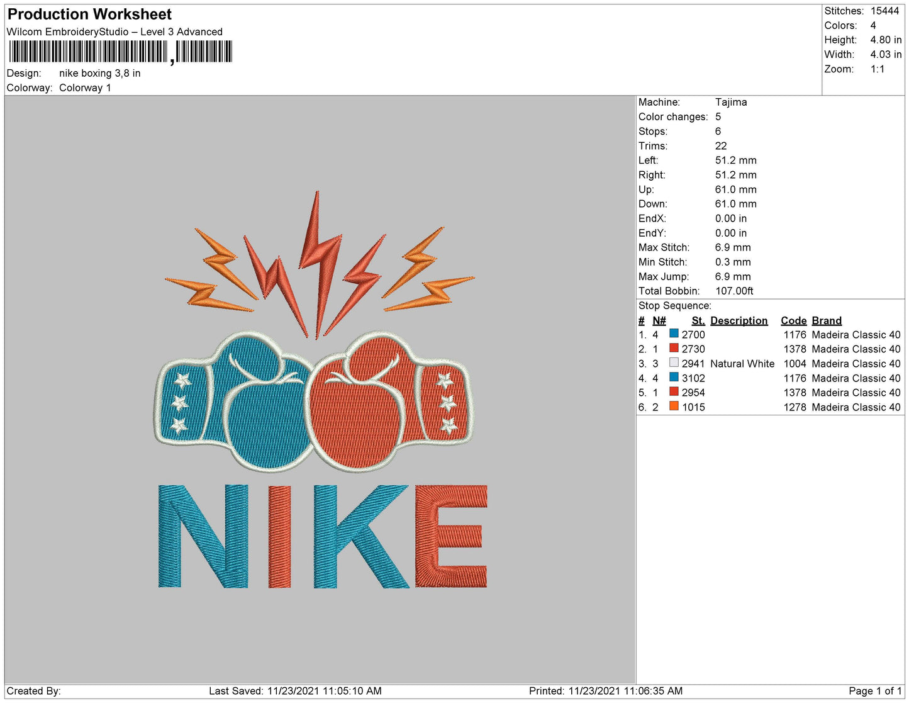Click the 'Brand' column header
Image resolution: width=909 pixels, height=703 pixels.
coord(826,320)
